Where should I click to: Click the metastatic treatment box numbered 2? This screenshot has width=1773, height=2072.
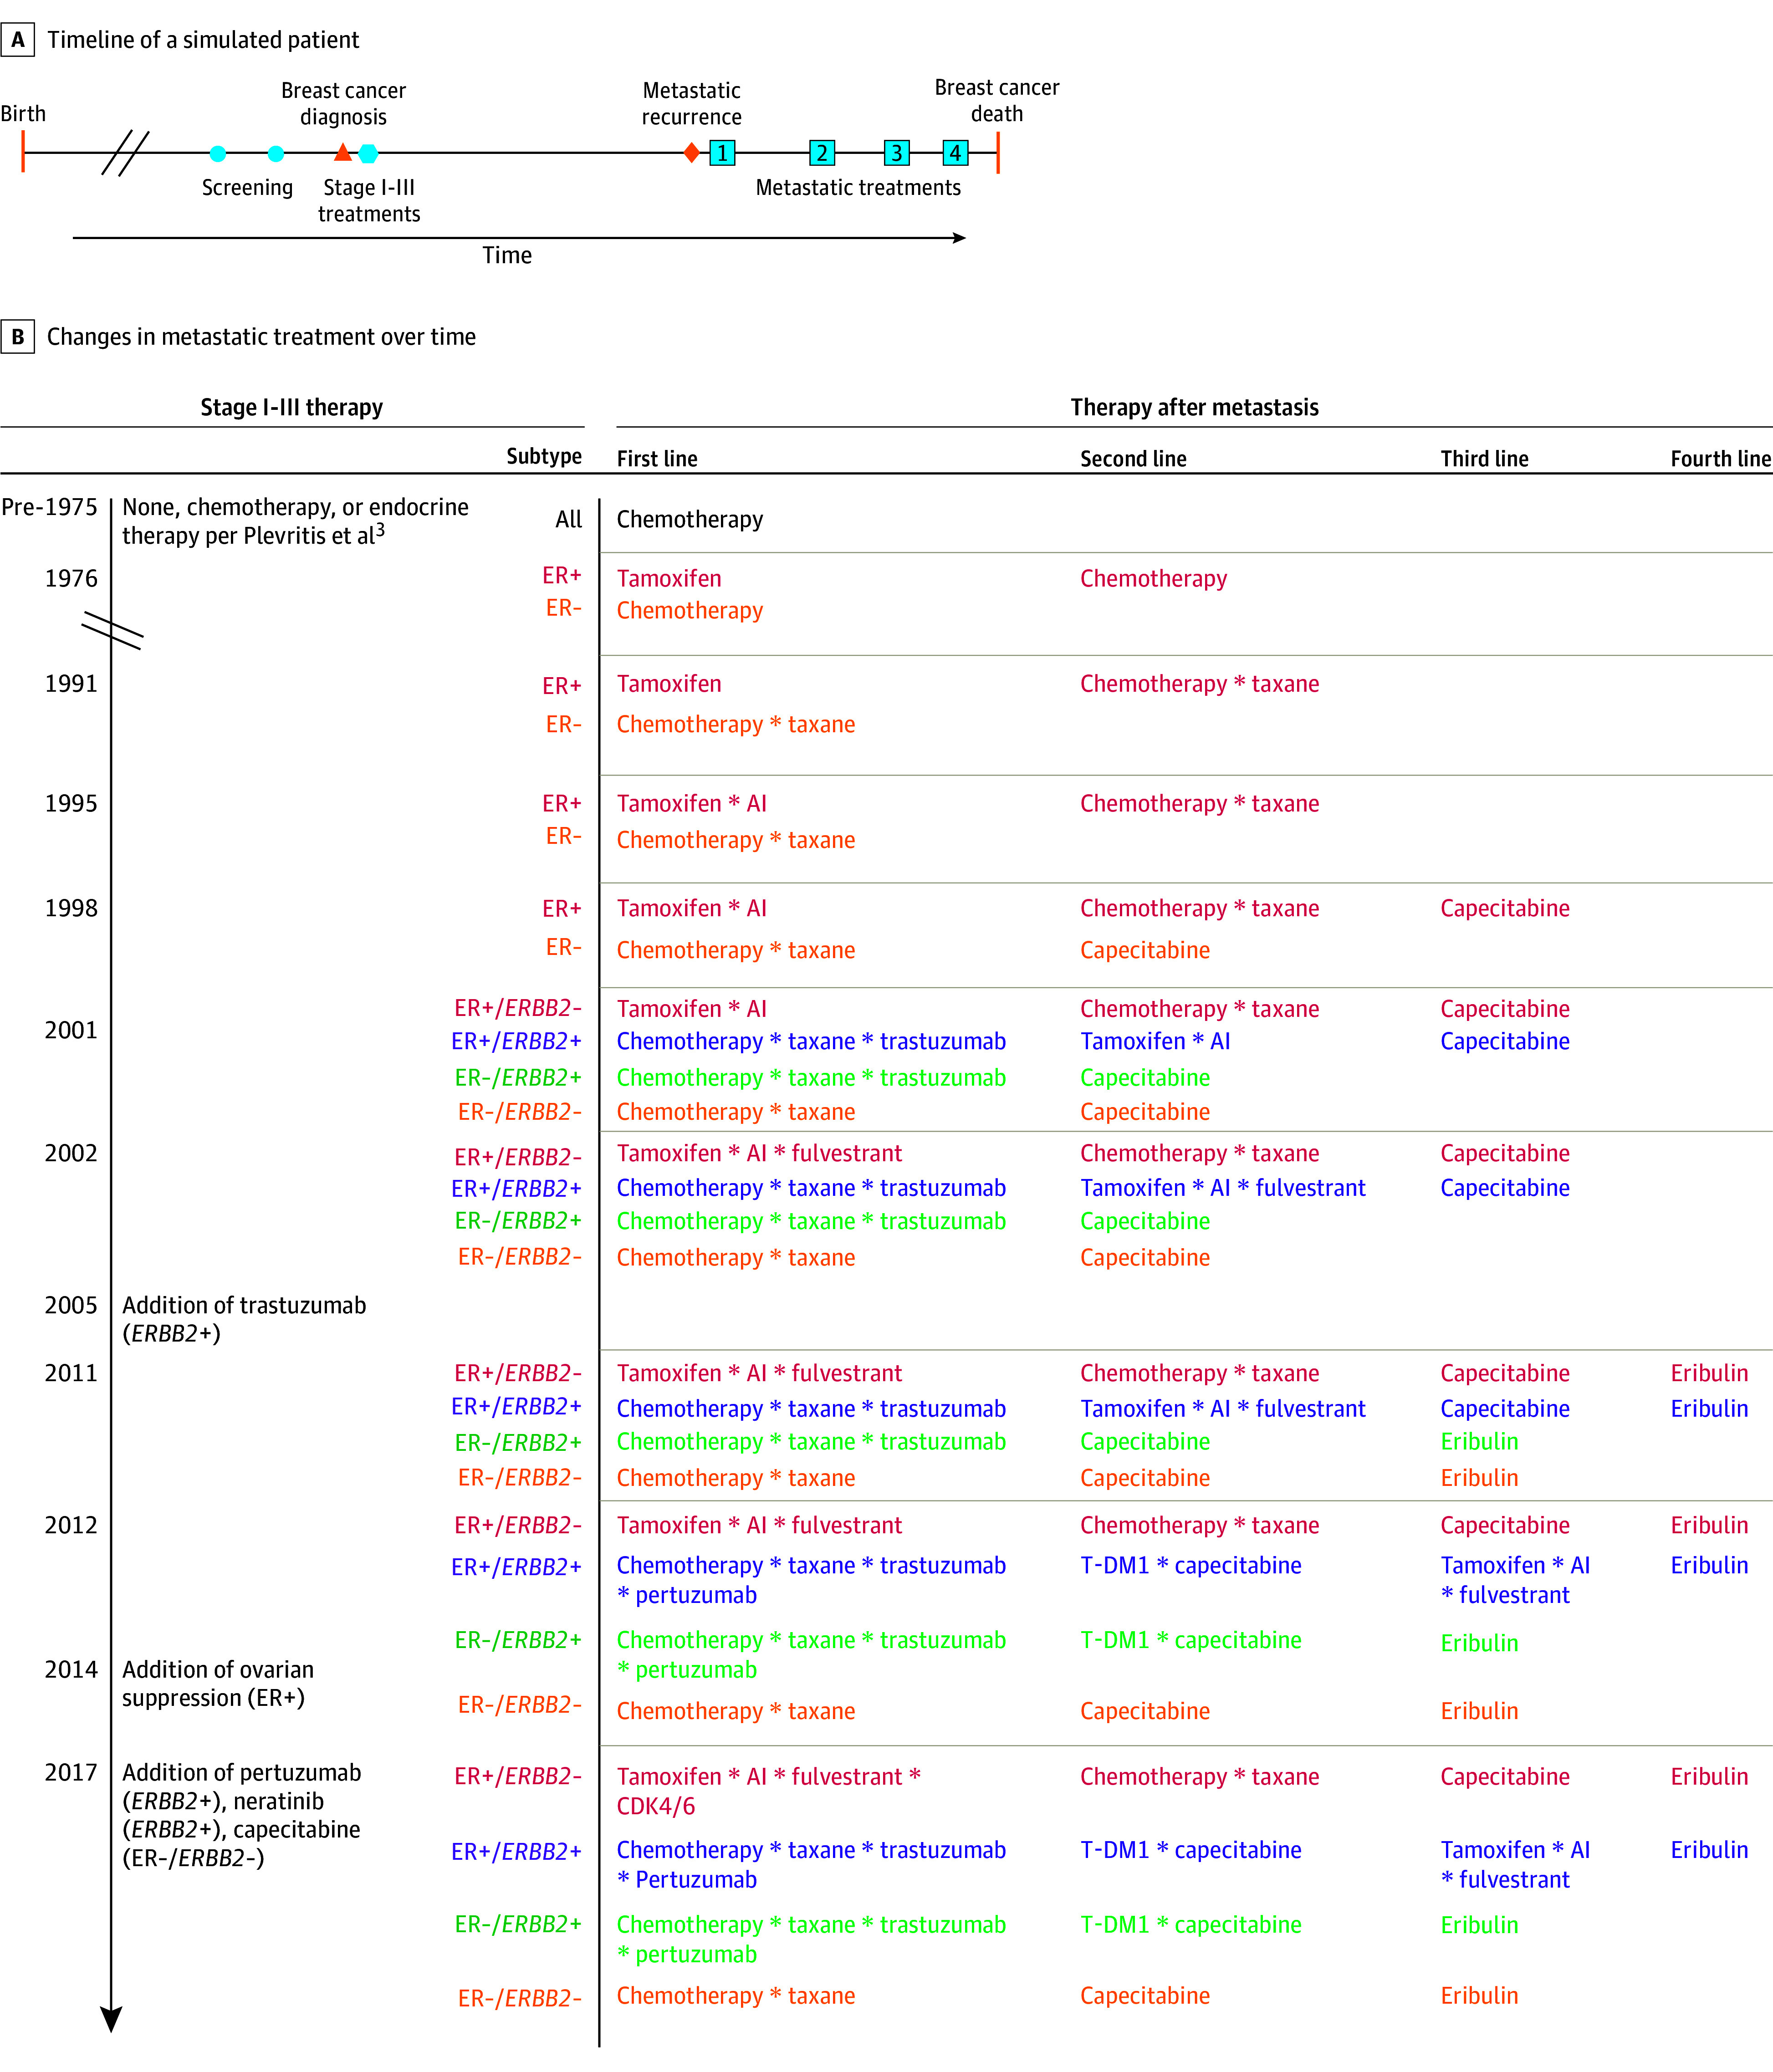[821, 153]
